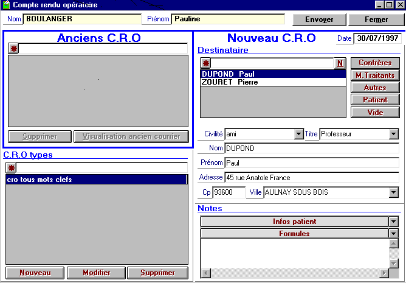Click notes scrollbar up arrow
This screenshot has height=283, width=406.
point(394,243)
